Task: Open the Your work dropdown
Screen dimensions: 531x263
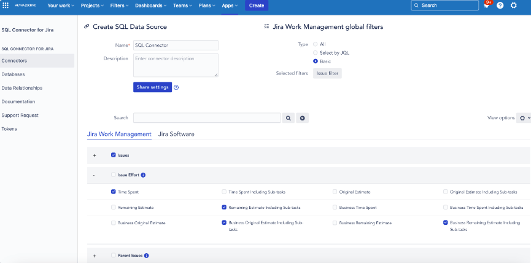Action: coord(61,6)
